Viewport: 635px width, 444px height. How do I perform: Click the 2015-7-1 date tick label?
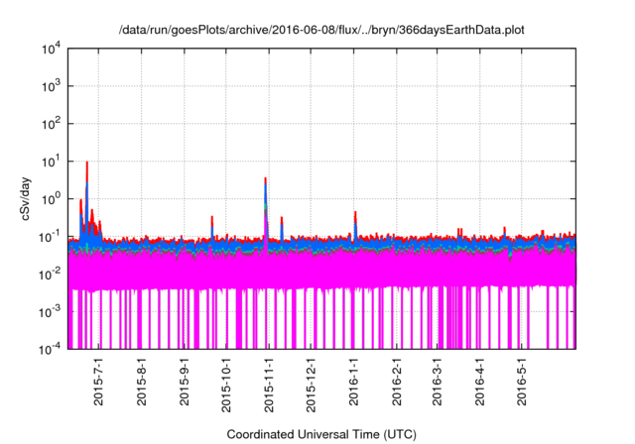(98, 382)
